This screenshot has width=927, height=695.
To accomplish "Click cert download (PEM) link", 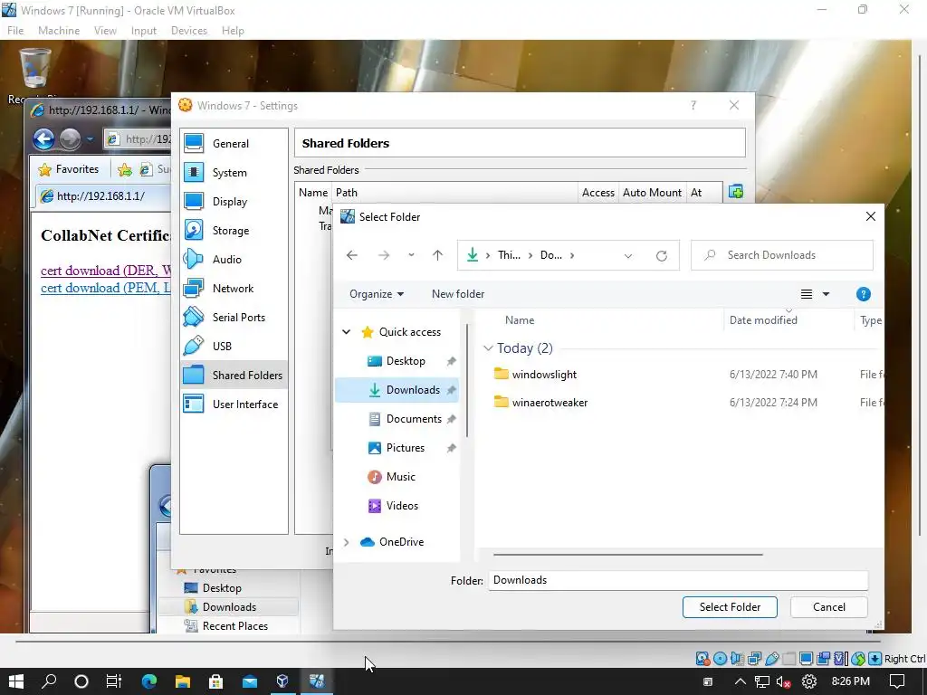I will coord(106,288).
